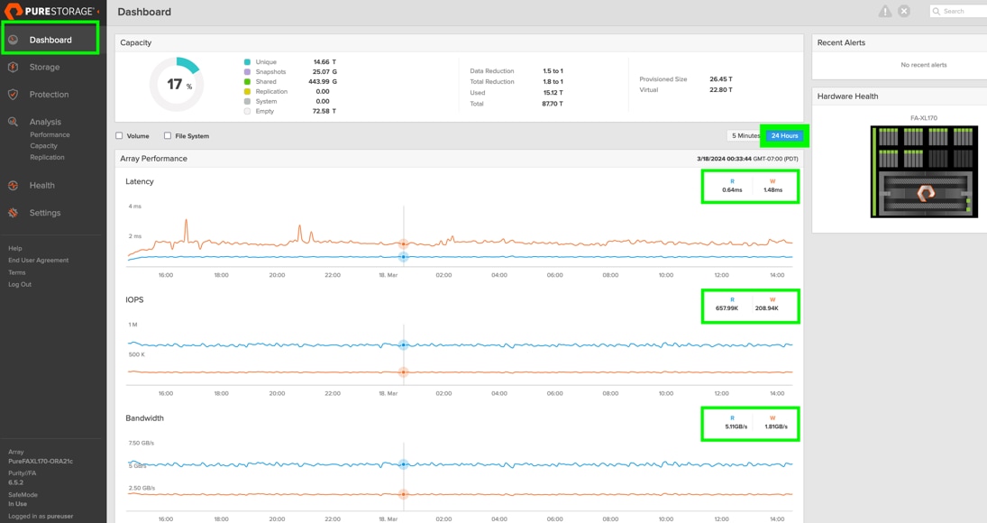Click the FA-XL170 hardware health image

coord(924,171)
